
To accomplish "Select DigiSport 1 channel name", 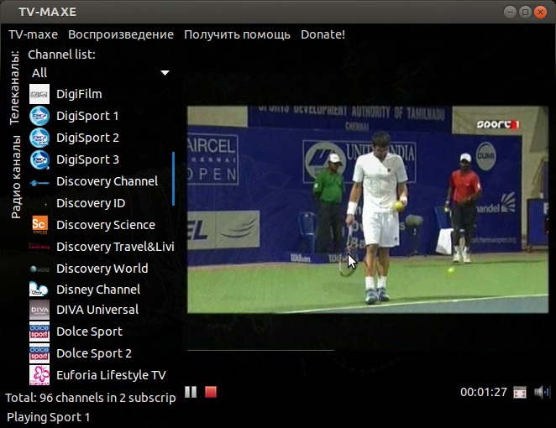I will pos(87,116).
